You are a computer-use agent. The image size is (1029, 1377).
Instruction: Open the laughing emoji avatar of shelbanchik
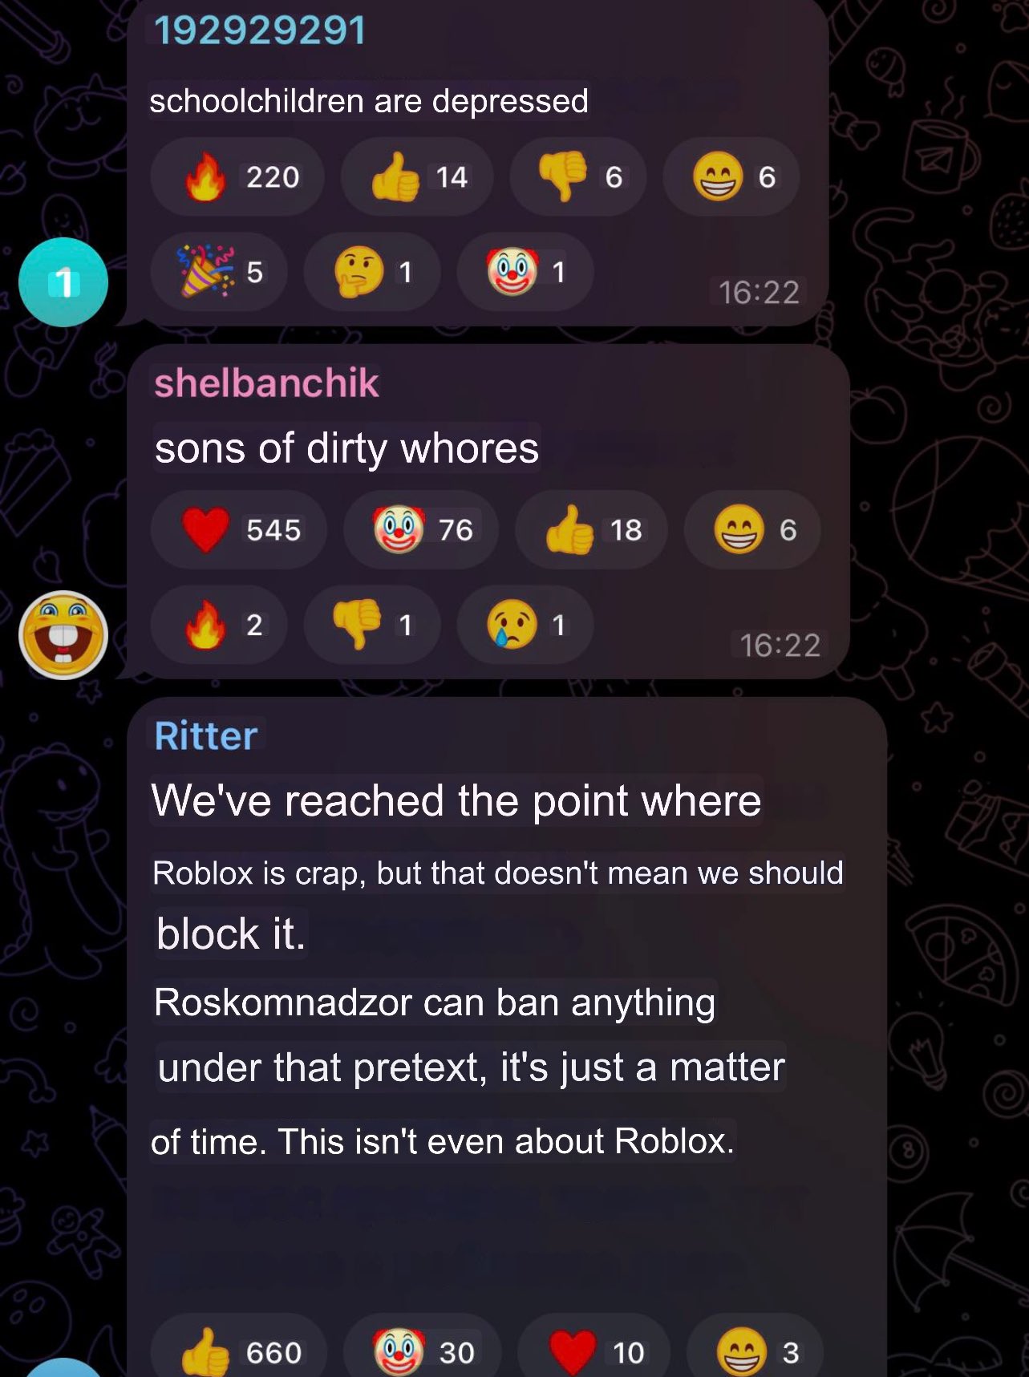click(63, 635)
